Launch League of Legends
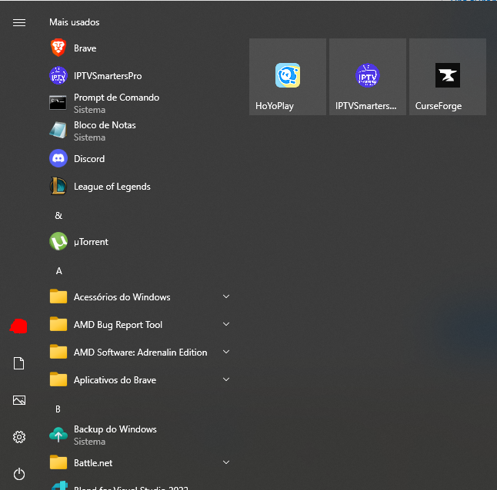 coord(139,187)
